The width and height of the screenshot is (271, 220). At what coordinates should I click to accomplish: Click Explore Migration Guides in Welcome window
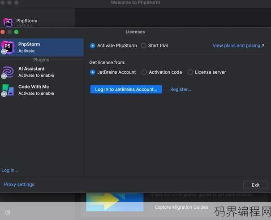(x=181, y=207)
